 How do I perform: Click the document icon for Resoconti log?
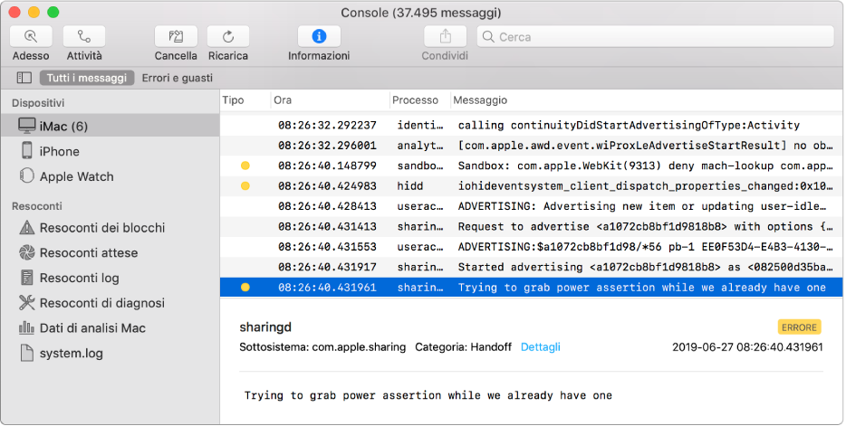pos(26,278)
